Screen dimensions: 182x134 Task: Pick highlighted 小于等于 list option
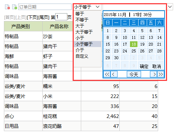pyautogui.click(x=88, y=44)
